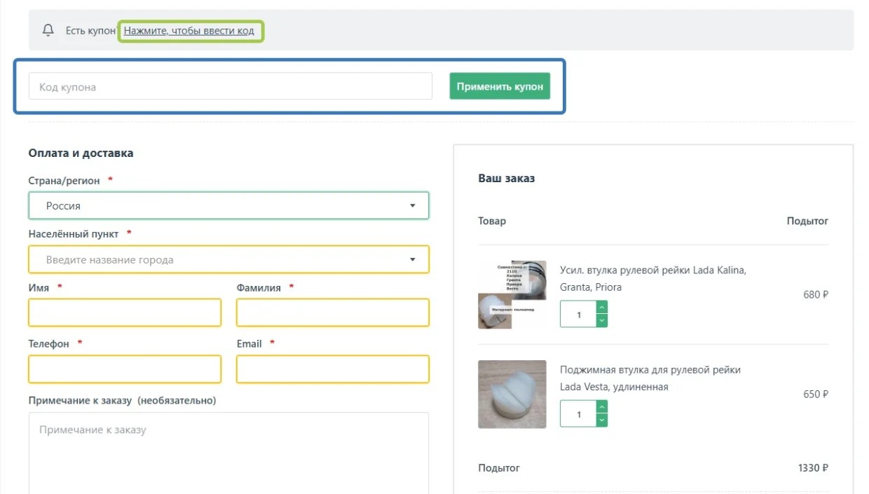
Task: Click the Нажмите, чтобы ввести код link
Action: pyautogui.click(x=189, y=31)
